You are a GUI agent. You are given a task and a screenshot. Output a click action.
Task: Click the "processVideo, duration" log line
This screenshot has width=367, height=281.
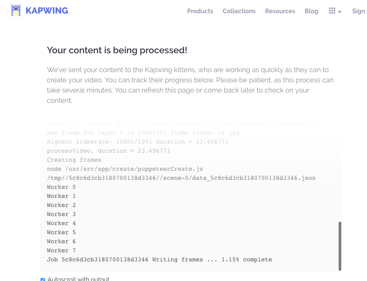(108, 151)
